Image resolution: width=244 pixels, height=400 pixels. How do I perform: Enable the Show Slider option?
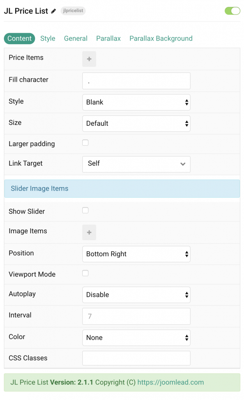85,210
